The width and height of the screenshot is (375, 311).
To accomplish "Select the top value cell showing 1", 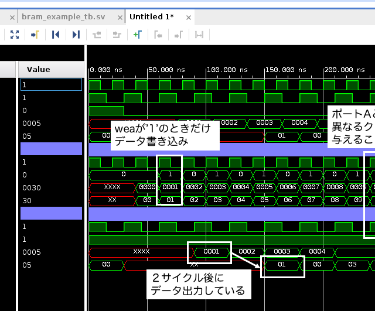I will point(51,85).
